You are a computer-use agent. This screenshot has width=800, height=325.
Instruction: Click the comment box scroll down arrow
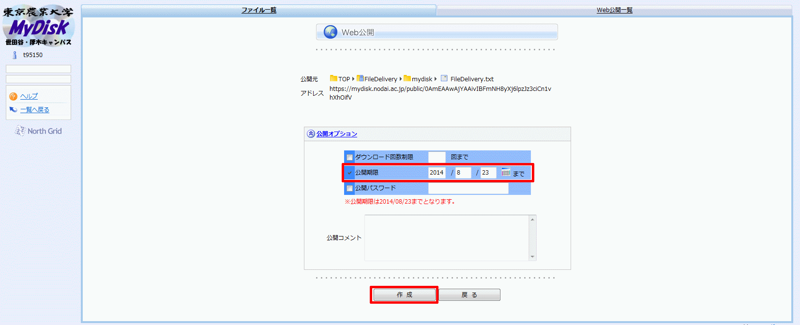tap(532, 257)
